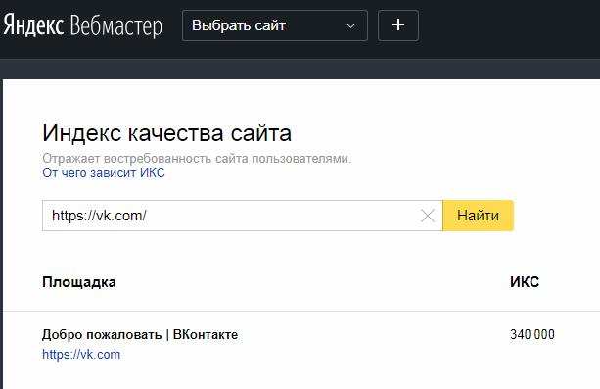This screenshot has height=389, width=600.
Task: Open the Вебмастер home link
Action: tap(116, 25)
